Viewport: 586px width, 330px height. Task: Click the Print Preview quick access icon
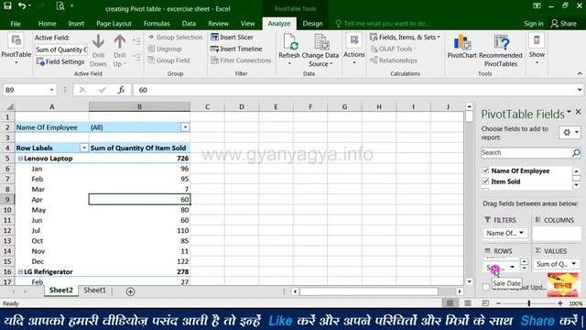point(60,6)
